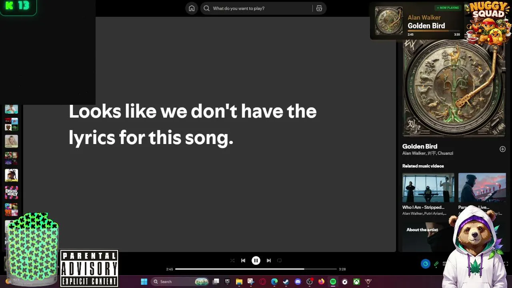Screen dimensions: 512x288
Task: Open Discord from taskbar
Action: pos(298,282)
